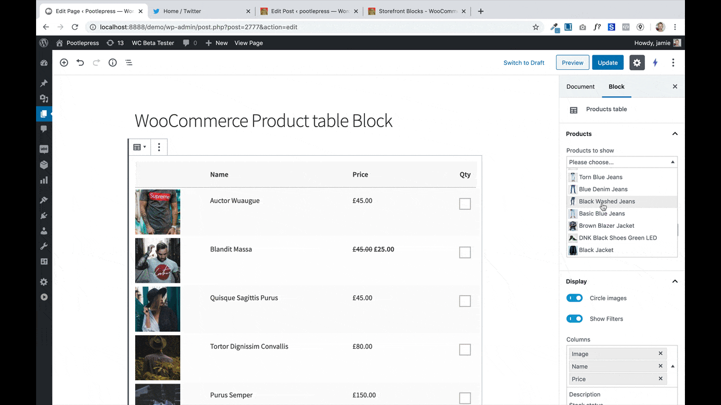Viewport: 721px width, 405px height.
Task: Open Pootlepress site link
Action: (x=77, y=43)
